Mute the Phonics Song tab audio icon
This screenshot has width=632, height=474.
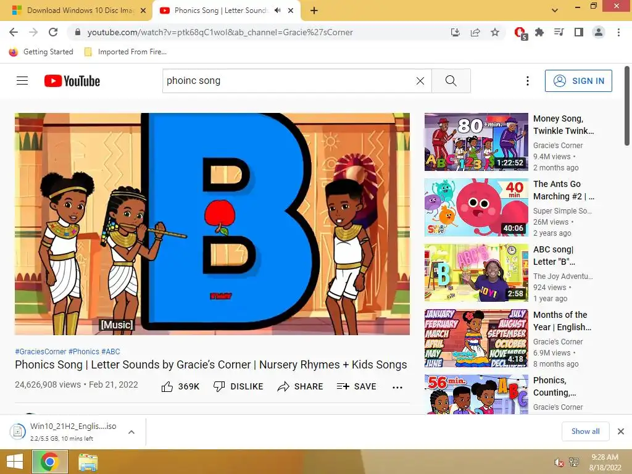(277, 10)
